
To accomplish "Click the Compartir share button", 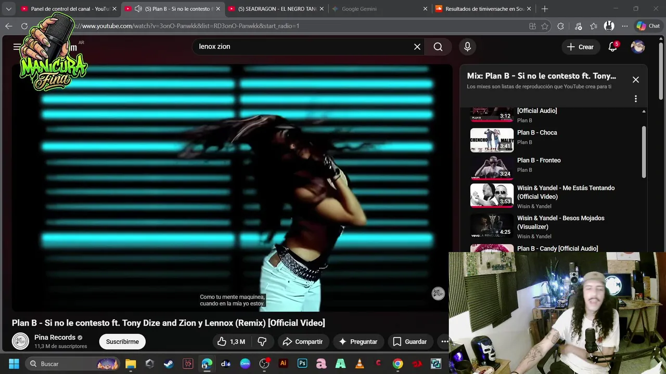I will (303, 341).
